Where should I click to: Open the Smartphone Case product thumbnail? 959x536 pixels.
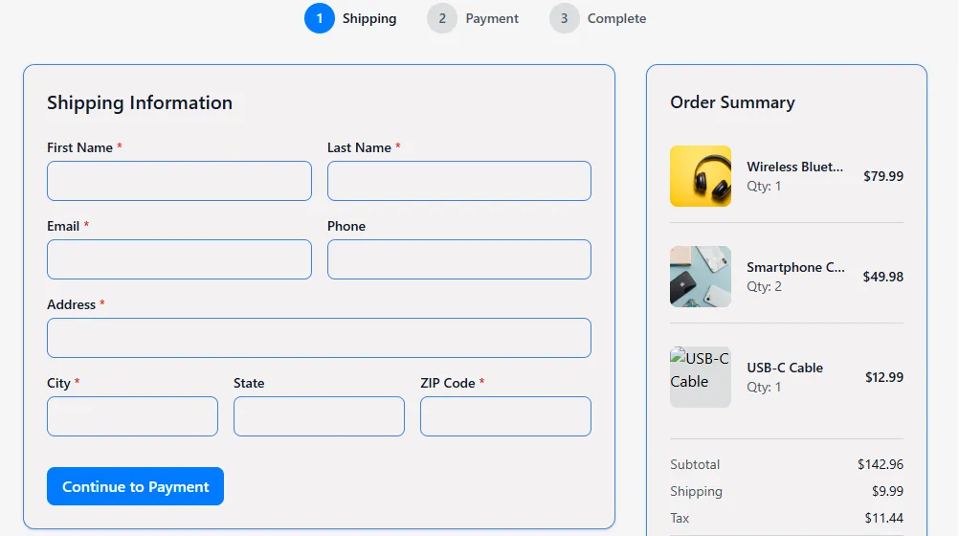pos(701,277)
